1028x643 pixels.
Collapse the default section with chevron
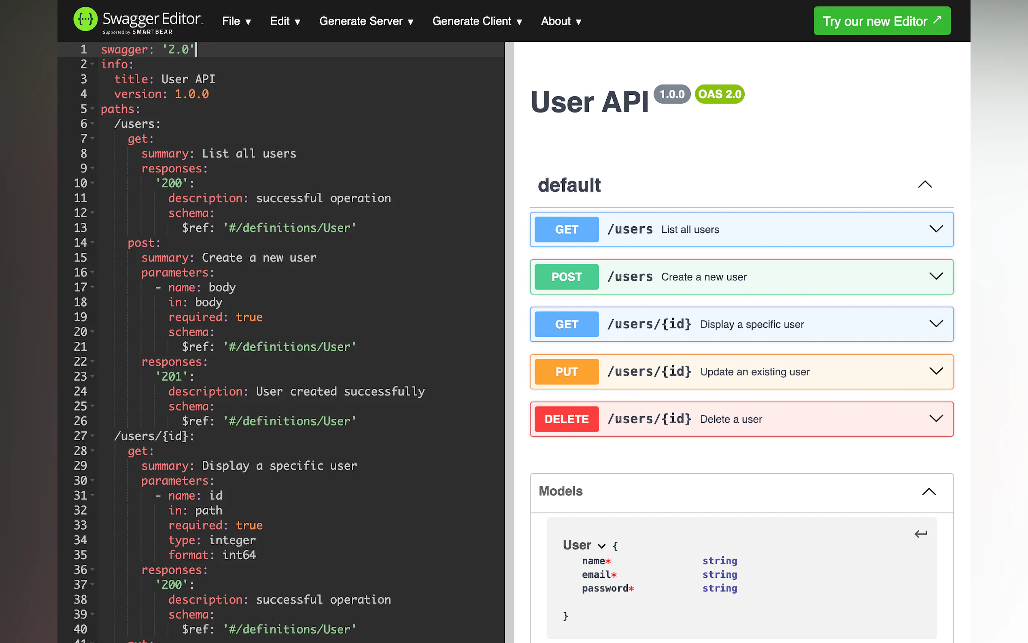coord(924,185)
